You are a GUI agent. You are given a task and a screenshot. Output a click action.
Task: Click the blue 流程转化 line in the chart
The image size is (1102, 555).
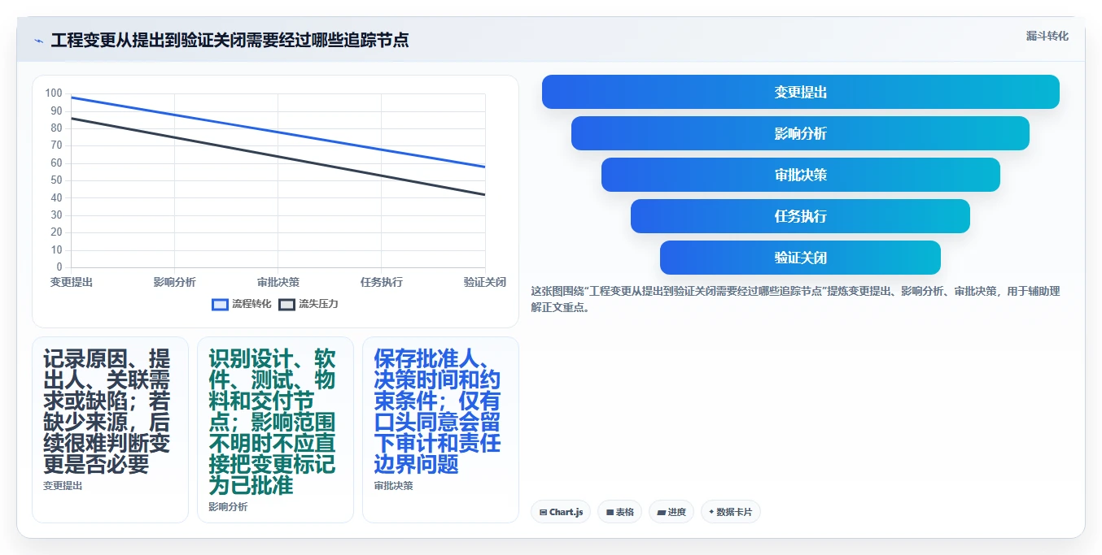278,132
